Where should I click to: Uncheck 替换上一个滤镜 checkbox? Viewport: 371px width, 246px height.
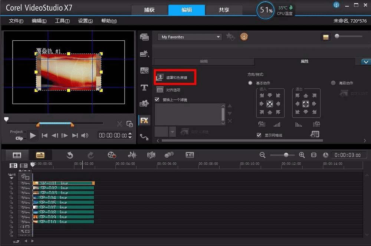pos(157,100)
